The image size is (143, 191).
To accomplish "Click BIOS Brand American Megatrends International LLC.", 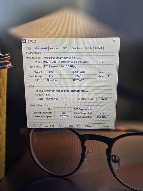I will (78, 91).
